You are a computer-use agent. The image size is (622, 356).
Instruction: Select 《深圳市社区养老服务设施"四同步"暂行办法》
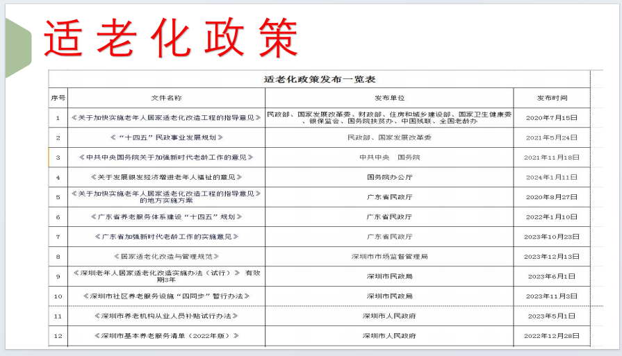166,296
